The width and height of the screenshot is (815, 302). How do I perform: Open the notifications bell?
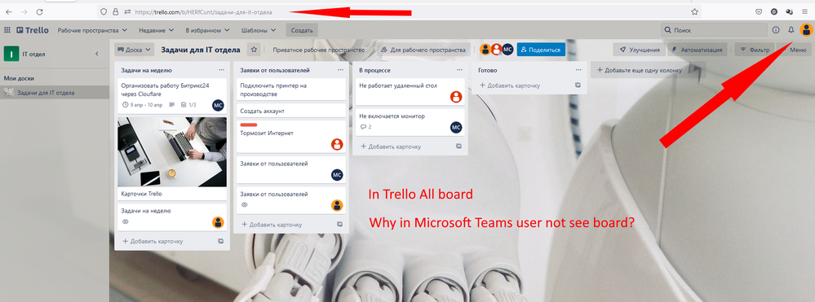pyautogui.click(x=791, y=30)
